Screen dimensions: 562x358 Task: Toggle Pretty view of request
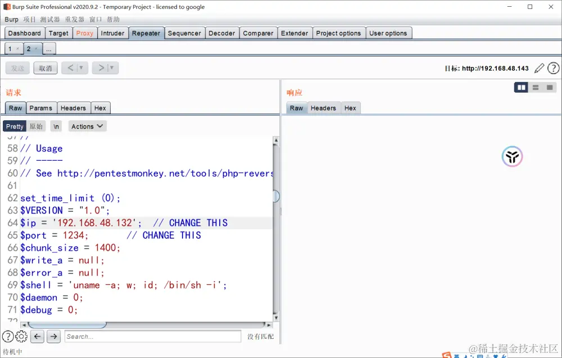point(15,126)
